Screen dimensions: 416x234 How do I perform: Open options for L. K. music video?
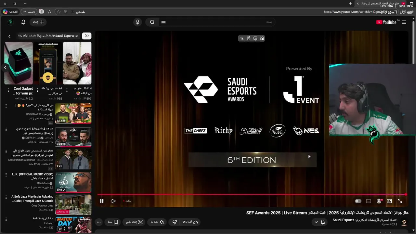[x=6, y=175]
